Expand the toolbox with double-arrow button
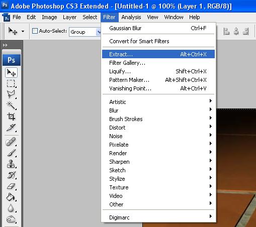 point(5,45)
